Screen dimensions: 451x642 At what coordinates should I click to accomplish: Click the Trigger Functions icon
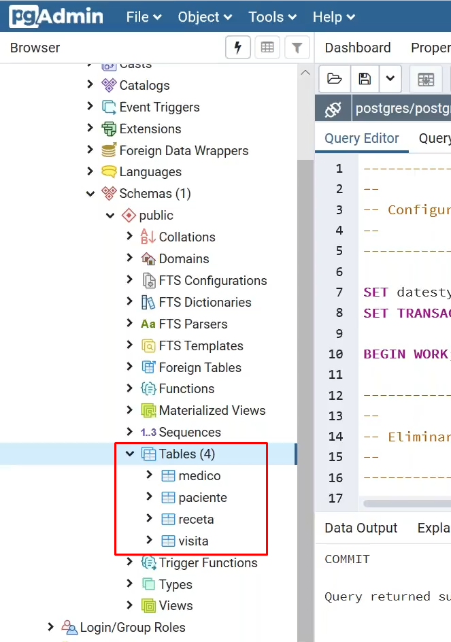coord(148,563)
